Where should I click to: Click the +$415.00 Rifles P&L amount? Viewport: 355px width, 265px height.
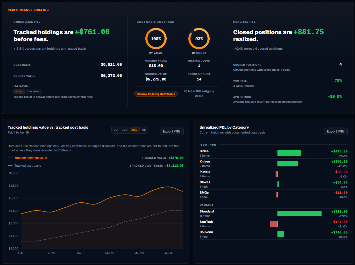coord(339,151)
